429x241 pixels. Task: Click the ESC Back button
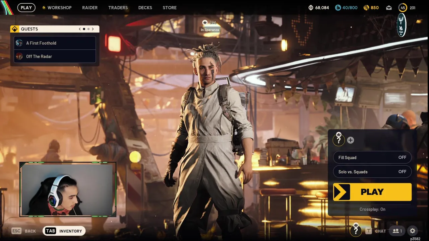[x=24, y=231]
